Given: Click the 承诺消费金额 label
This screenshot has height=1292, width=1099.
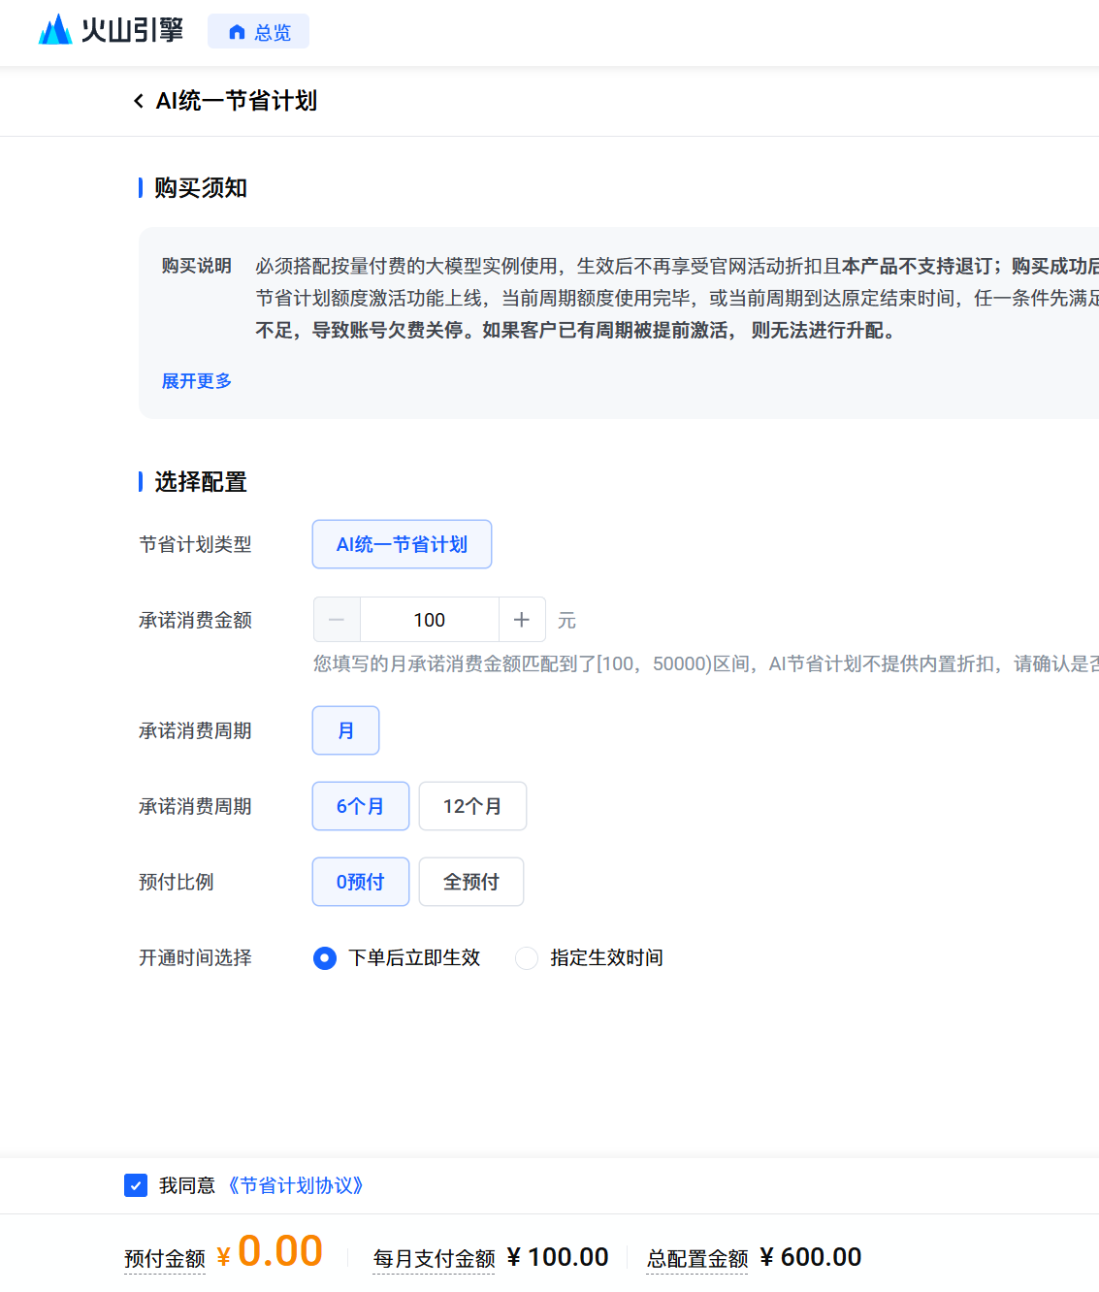Looking at the screenshot, I should tap(195, 620).
